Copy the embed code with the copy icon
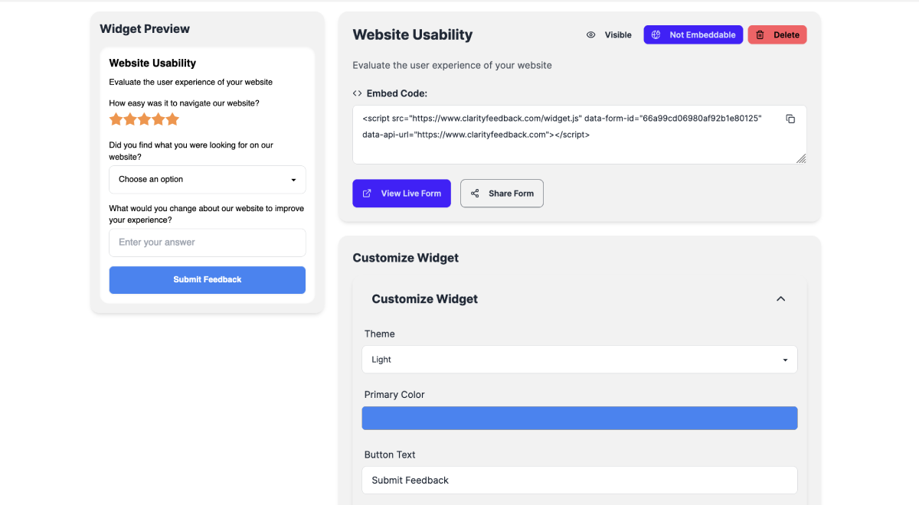The image size is (919, 505). coord(790,119)
